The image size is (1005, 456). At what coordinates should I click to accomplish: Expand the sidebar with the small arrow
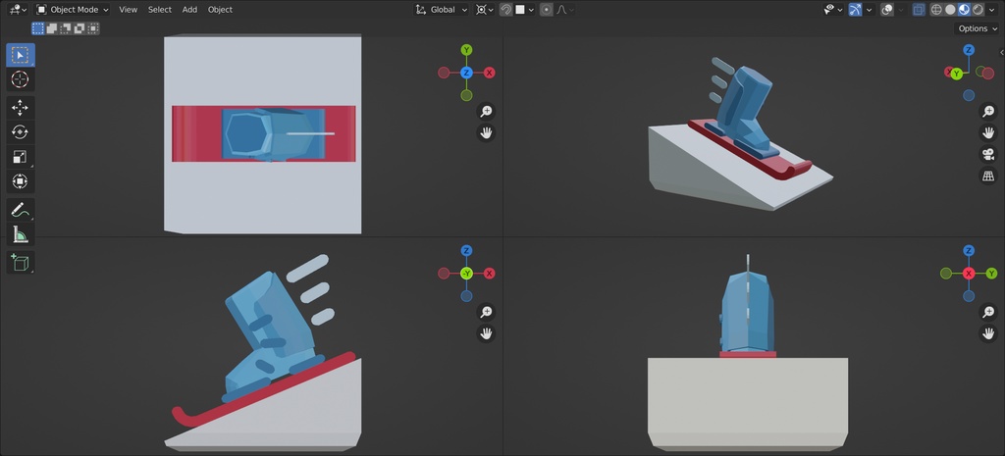[x=1001, y=53]
